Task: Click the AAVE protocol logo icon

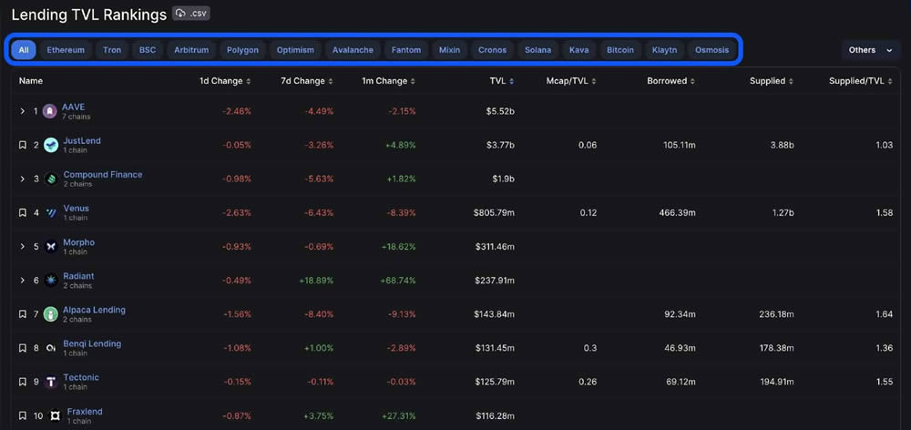Action: (50, 111)
